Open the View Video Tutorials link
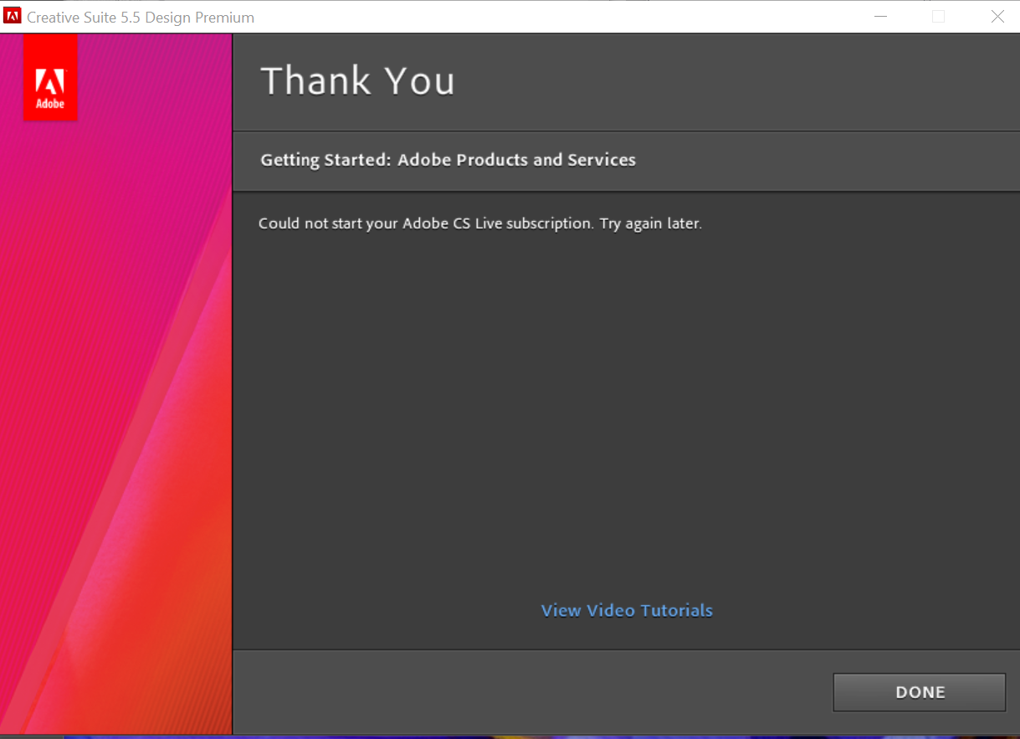 [x=626, y=610]
